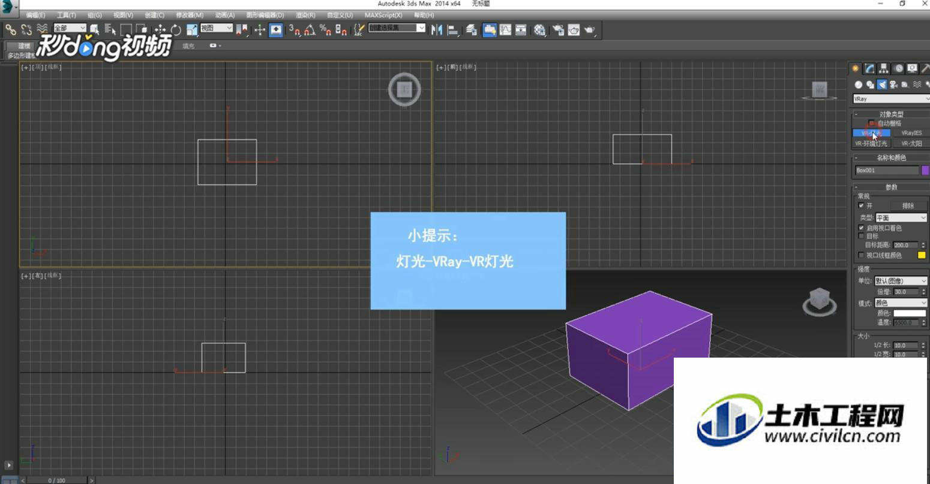Switch to the Motion panel tab
Screen dimensions: 930x484
[x=898, y=68]
